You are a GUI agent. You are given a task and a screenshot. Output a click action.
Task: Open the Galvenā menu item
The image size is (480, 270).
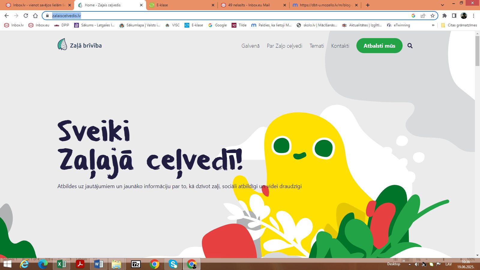pyautogui.click(x=250, y=46)
